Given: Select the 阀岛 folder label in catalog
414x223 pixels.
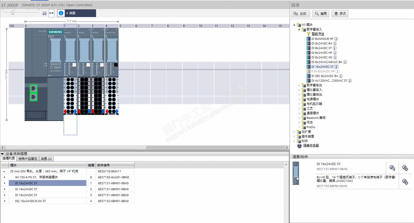Looking at the screenshot, I should (310, 122).
